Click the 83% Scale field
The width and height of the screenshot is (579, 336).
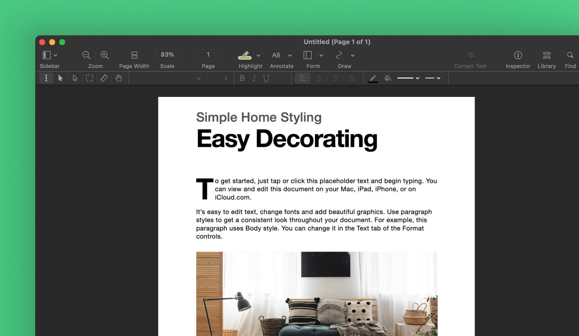pos(167,55)
